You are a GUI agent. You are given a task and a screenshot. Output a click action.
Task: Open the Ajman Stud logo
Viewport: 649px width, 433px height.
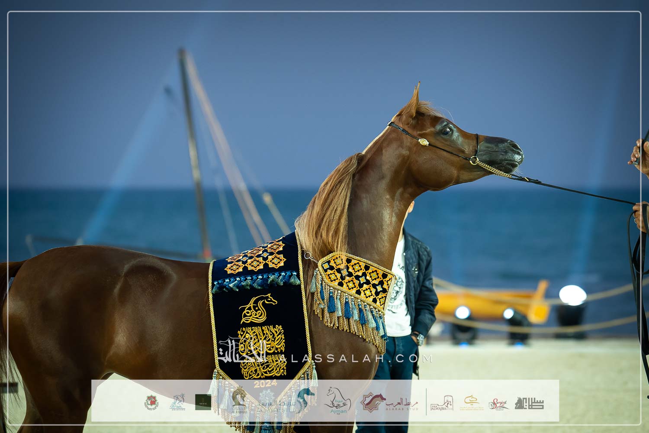click(x=338, y=401)
